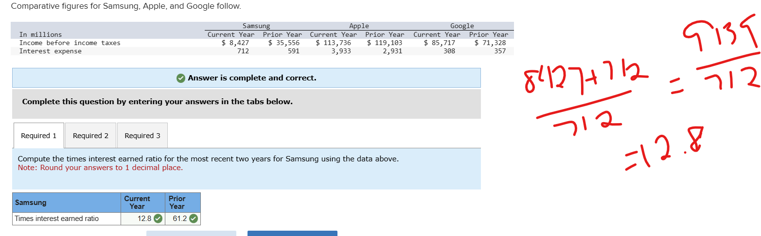Click Samsung prior year income $ 35,556
Image resolution: width=761 pixels, height=236 pixels.
(x=284, y=43)
